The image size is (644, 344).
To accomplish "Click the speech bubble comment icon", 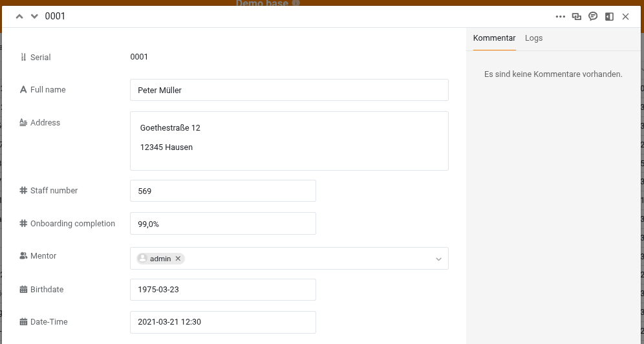I will click(593, 17).
